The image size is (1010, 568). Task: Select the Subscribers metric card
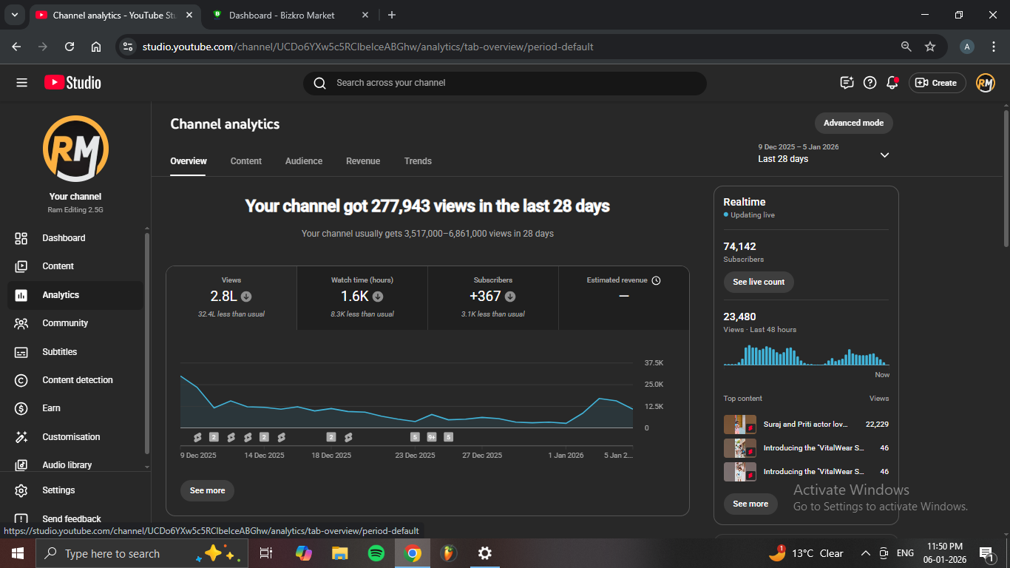pos(493,297)
